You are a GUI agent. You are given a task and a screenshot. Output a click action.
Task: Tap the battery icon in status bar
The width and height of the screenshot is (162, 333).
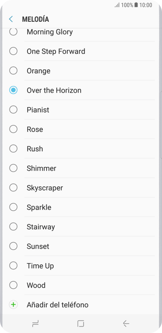point(136,5)
